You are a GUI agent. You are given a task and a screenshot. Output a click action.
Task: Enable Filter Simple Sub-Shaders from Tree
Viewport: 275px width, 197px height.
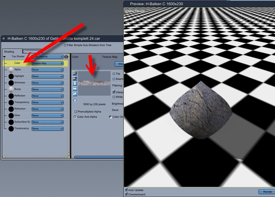pos(65,45)
